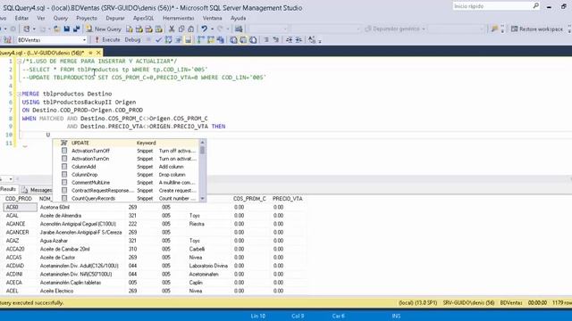Click the autocomplete list scrollbar down arrow
This screenshot has width=572, height=321.
click(203, 198)
